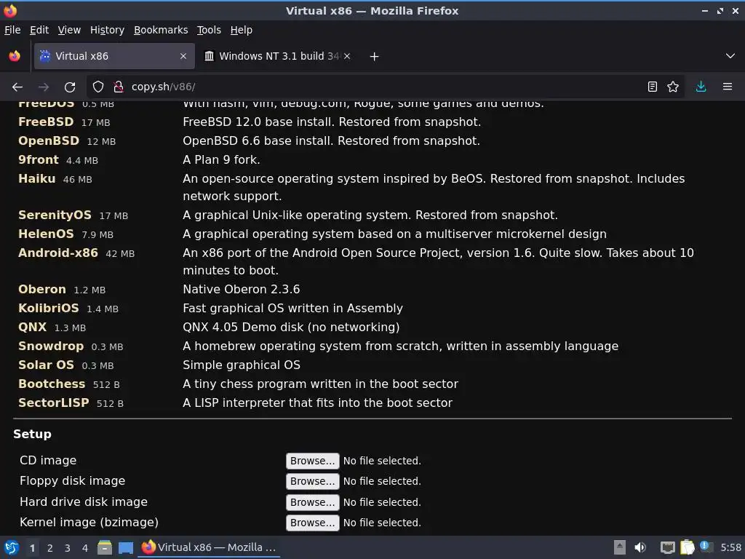Launch the 9front image

(x=39, y=159)
